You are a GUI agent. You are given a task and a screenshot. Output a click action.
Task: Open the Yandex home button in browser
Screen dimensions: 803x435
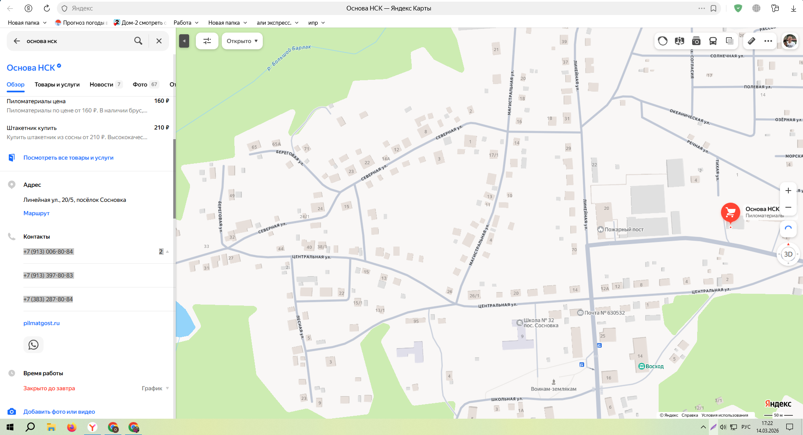point(28,8)
